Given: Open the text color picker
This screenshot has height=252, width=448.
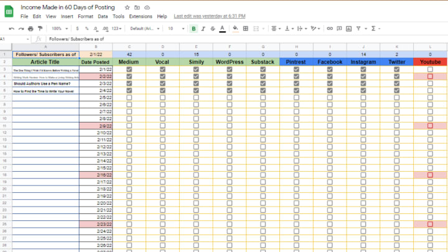Looking at the screenshot, I should click(222, 29).
